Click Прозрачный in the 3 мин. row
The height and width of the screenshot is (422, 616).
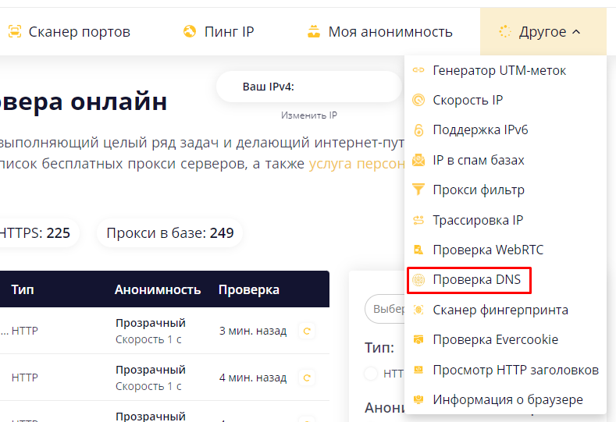(151, 323)
